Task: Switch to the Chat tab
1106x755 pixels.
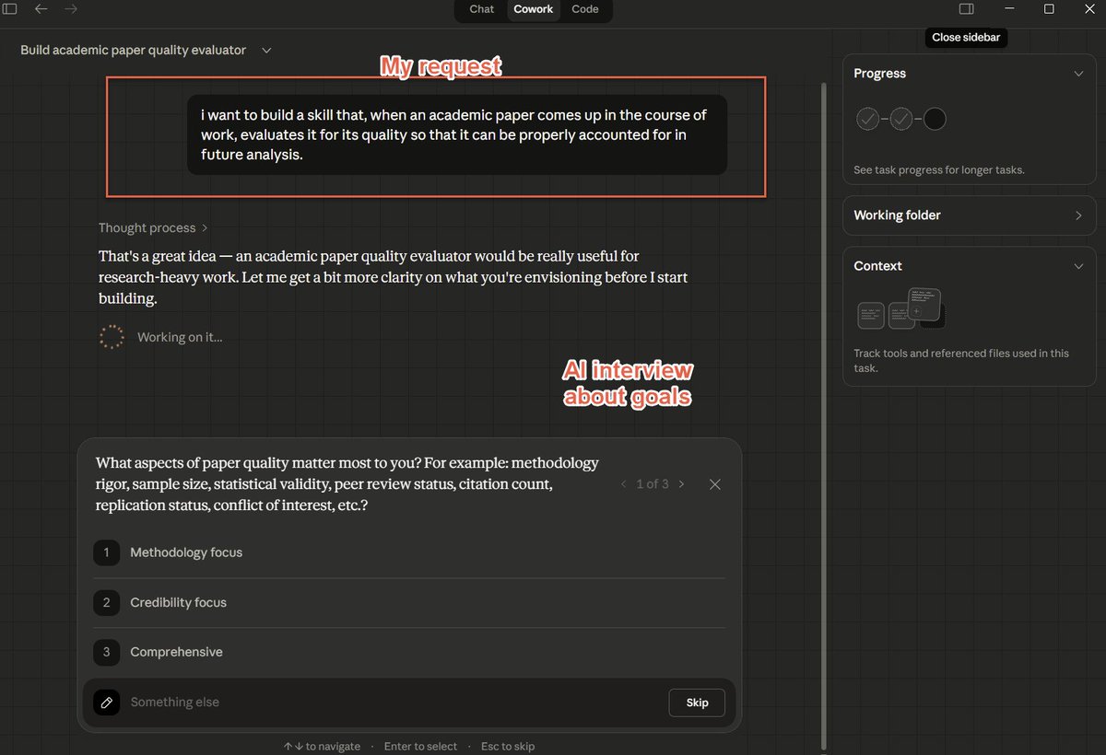Action: pyautogui.click(x=481, y=9)
